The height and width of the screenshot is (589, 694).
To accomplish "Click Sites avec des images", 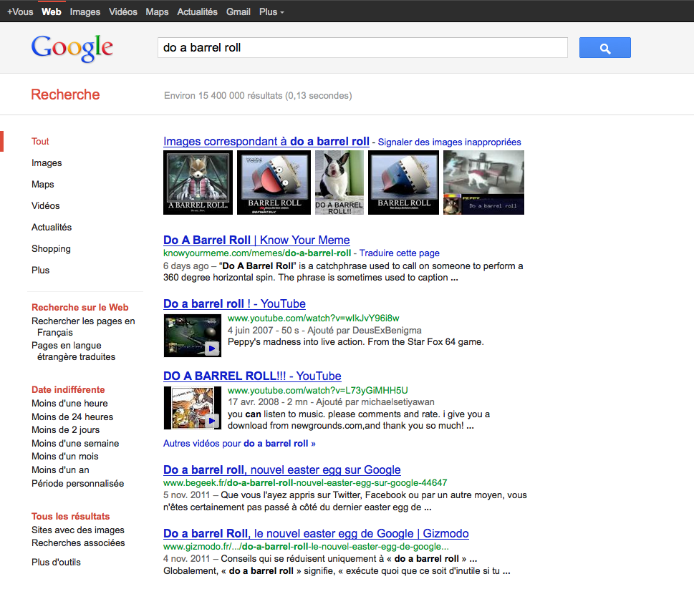I will pyautogui.click(x=78, y=530).
